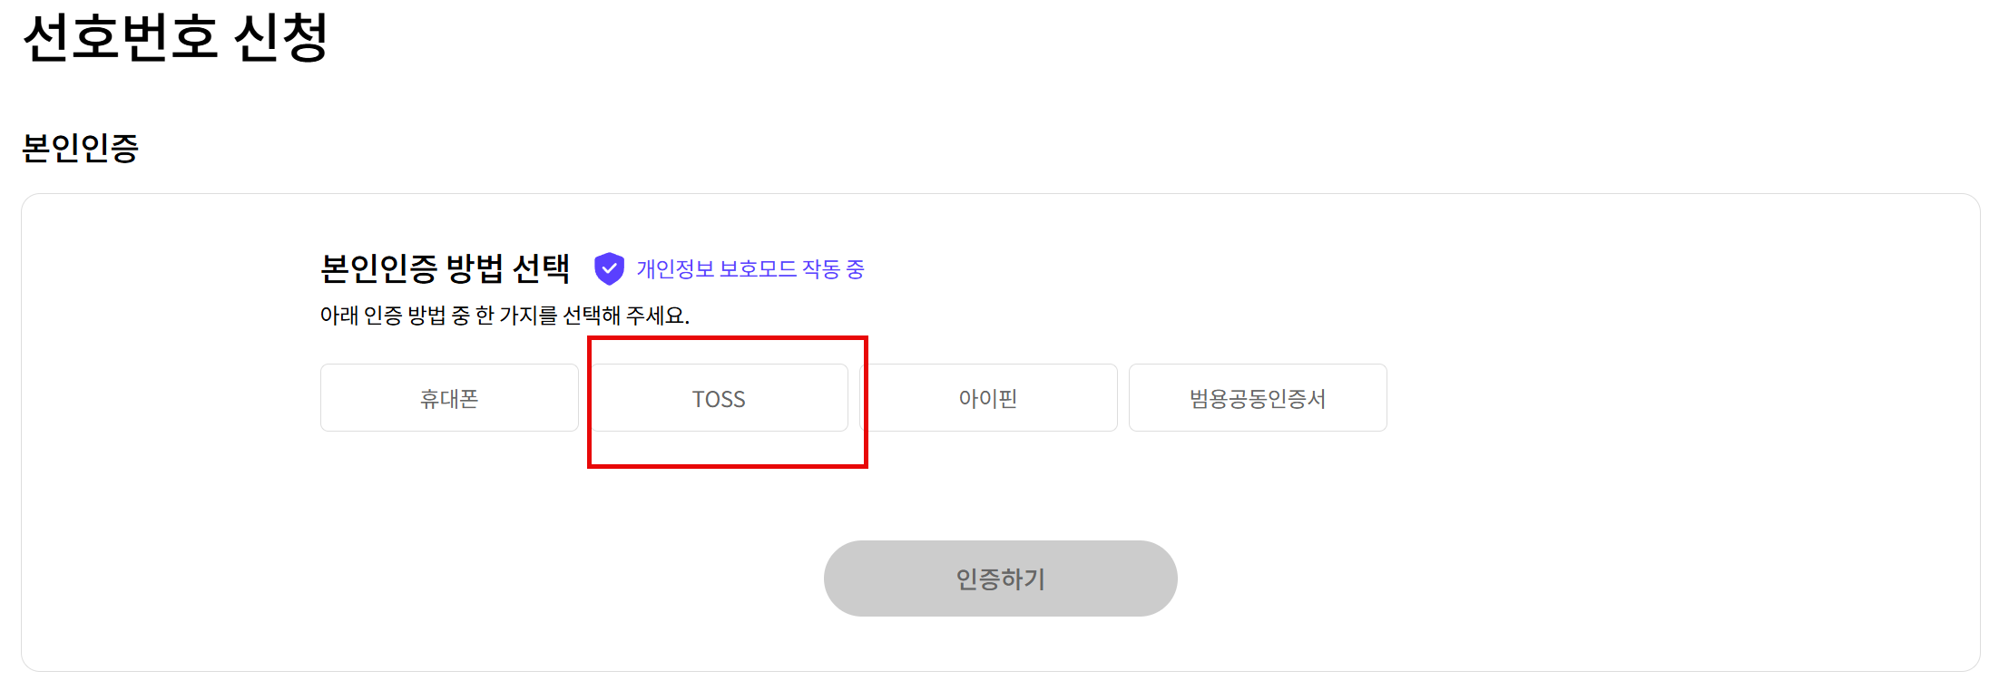Select 휴대폰 as the verification method

pyautogui.click(x=449, y=398)
